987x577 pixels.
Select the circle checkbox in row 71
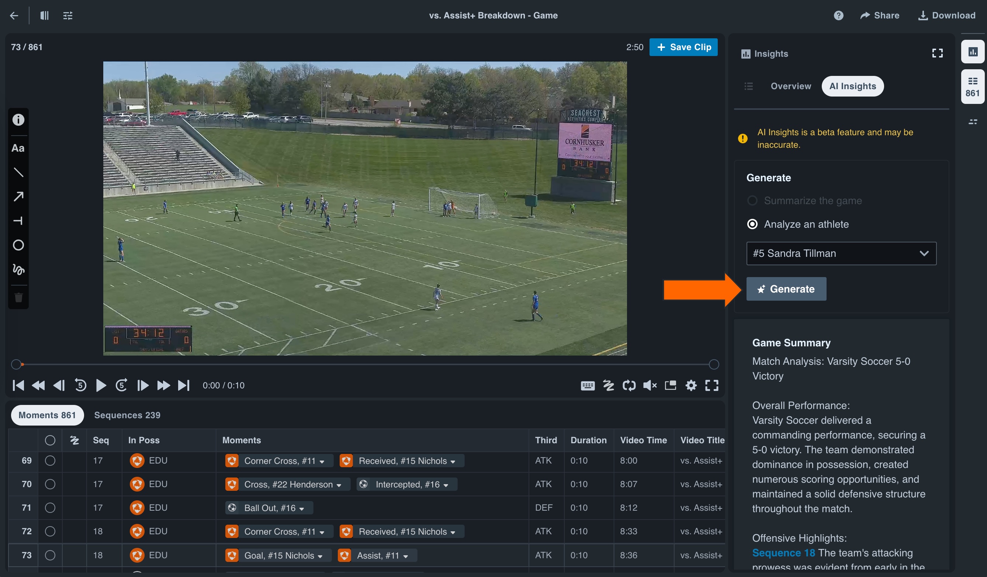[50, 507]
